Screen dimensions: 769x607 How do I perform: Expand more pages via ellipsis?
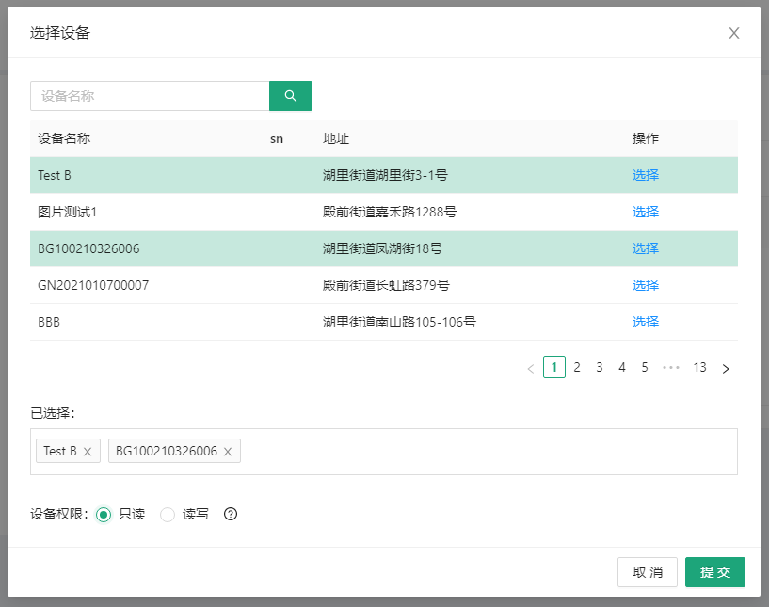coord(671,368)
